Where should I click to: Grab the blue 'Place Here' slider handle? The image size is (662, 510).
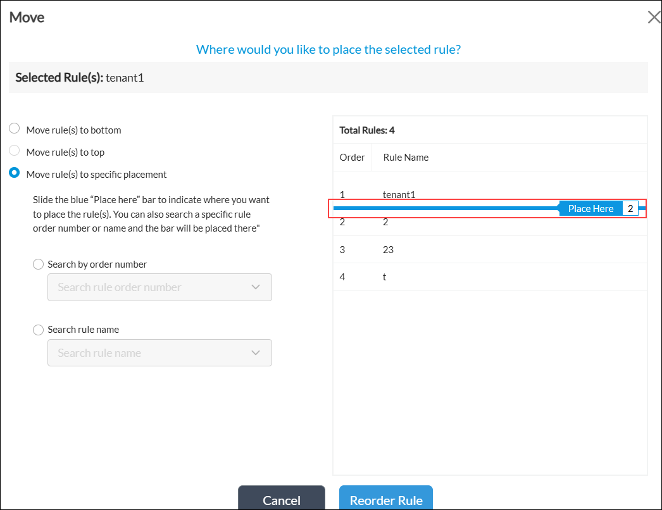tap(590, 209)
